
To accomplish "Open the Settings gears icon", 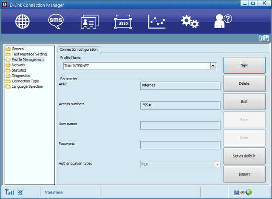I will tap(190, 22).
